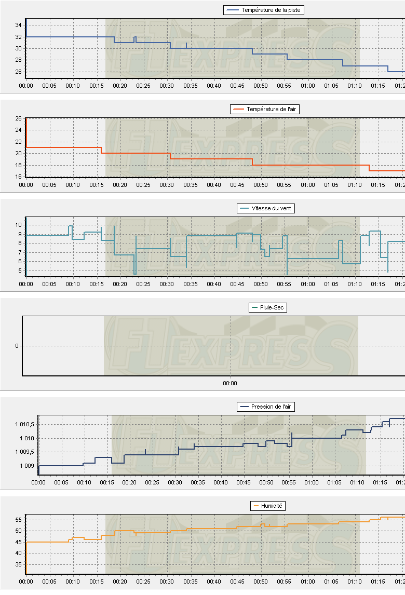405x595 pixels.
Task: Click orange line swatch in Humidité legend
Action: coord(255,506)
